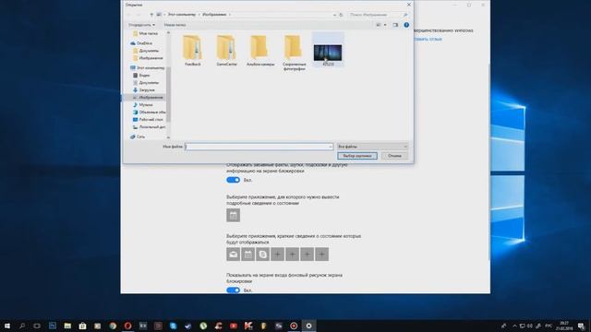The height and width of the screenshot is (332, 591).
Task: Click the Skype quick status app tile
Action: pos(262,255)
